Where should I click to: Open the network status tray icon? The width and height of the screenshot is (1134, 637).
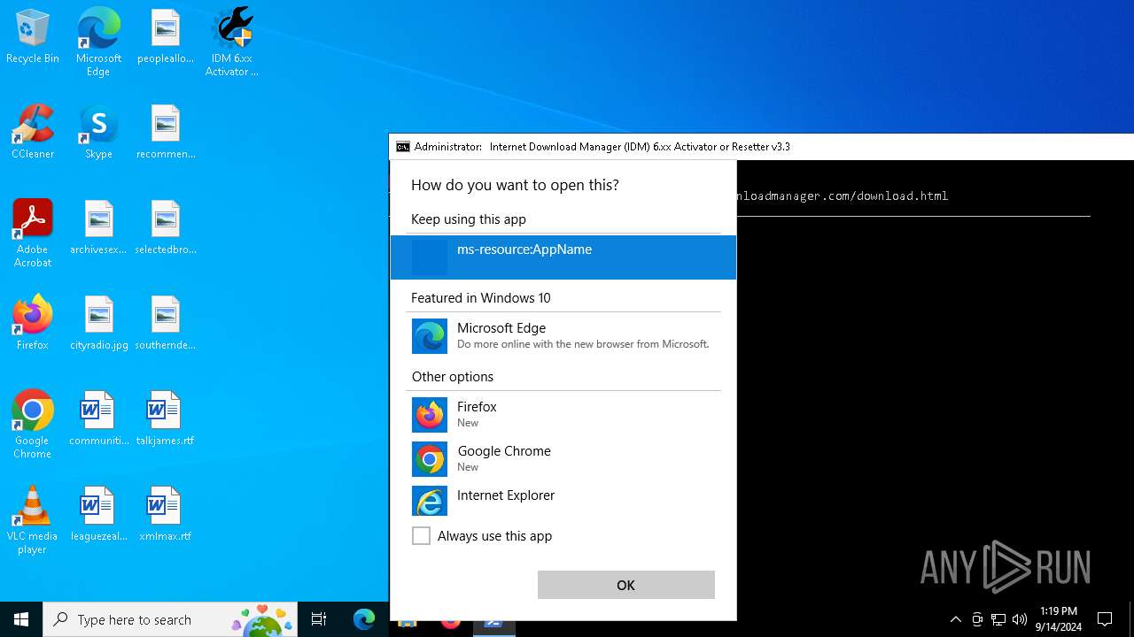pos(998,619)
